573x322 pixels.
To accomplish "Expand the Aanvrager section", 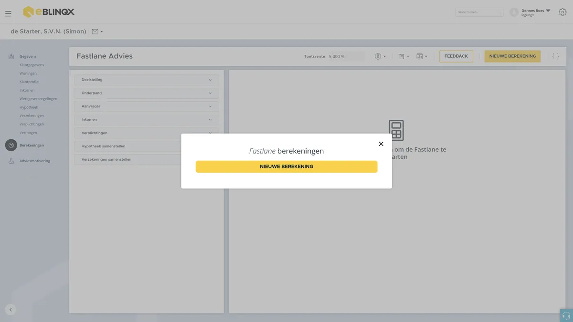I will click(147, 106).
